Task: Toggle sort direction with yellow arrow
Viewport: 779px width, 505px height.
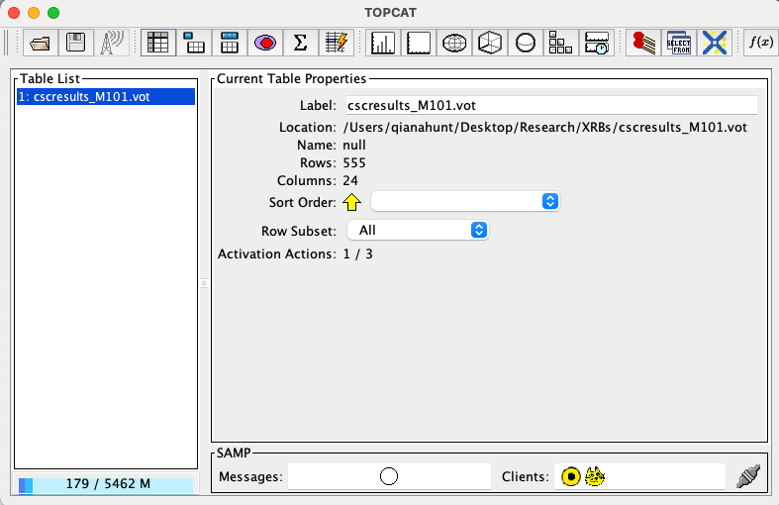Action: 351,202
